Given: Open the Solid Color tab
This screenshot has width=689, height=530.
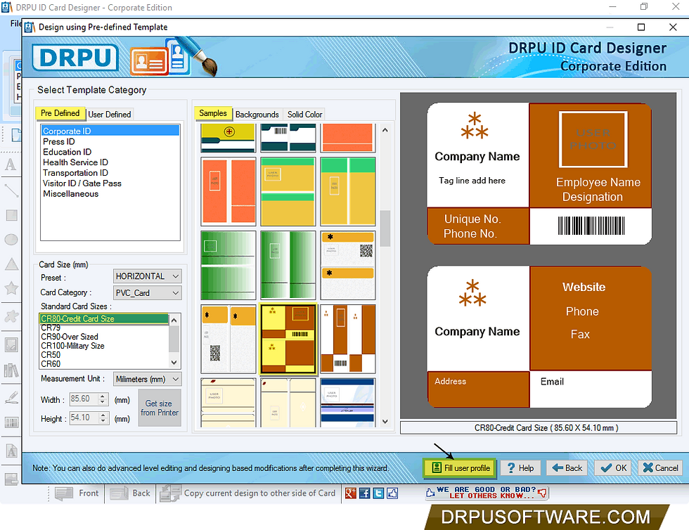Looking at the screenshot, I should click(304, 115).
